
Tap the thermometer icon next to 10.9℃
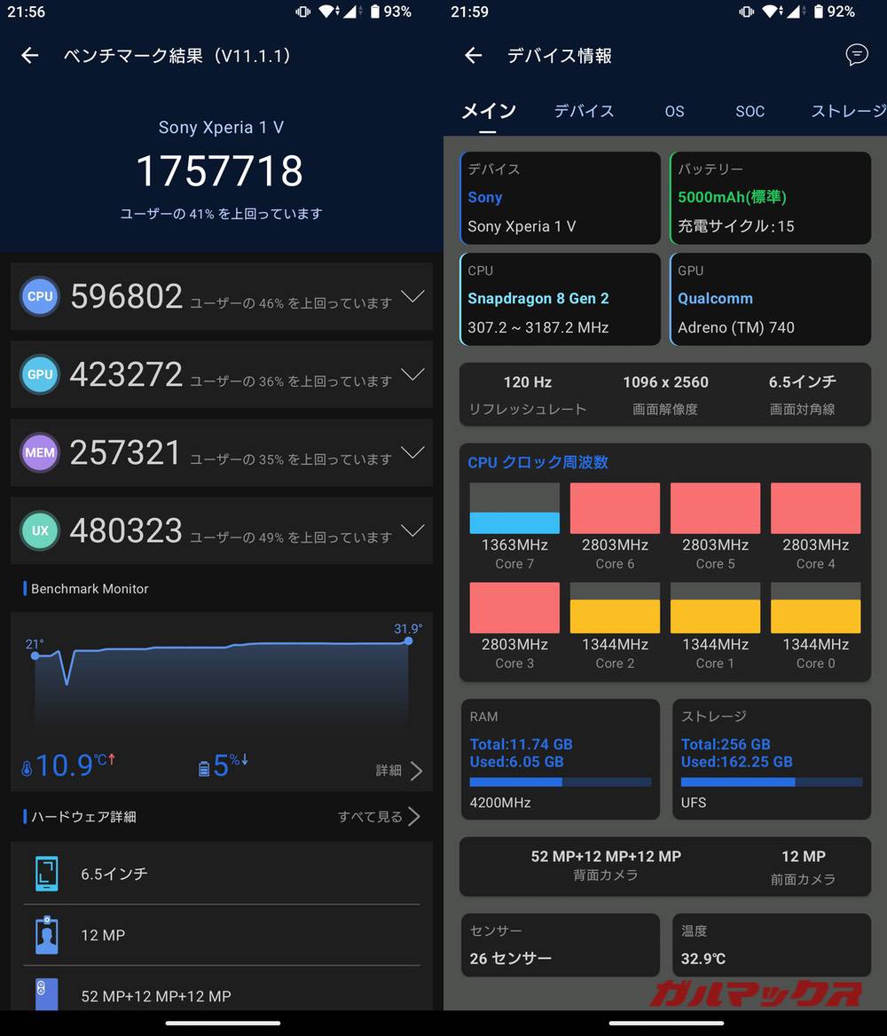click(x=27, y=765)
